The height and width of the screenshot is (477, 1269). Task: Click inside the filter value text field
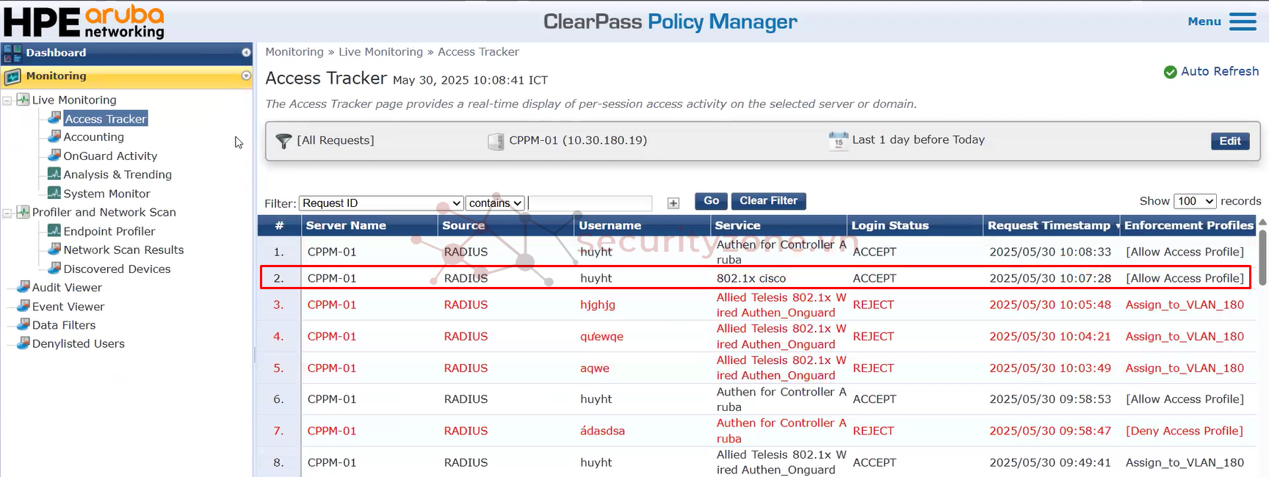click(x=590, y=203)
